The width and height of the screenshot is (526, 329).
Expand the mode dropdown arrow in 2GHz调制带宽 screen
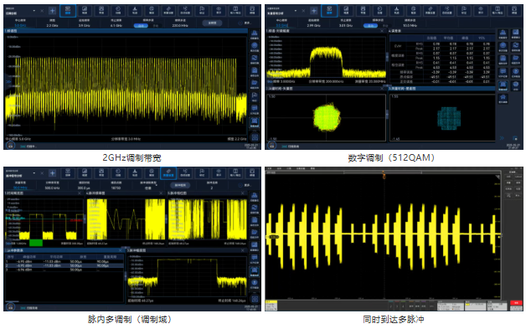click(34, 11)
